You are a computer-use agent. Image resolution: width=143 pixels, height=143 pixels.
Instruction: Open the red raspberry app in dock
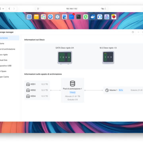click(x=114, y=17)
